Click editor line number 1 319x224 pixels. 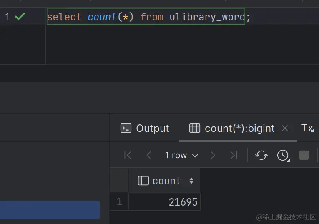[8, 17]
